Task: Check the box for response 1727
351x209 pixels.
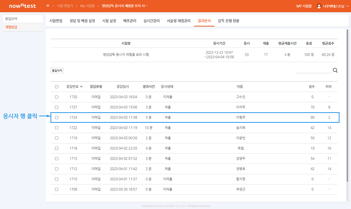Action: coord(57,107)
